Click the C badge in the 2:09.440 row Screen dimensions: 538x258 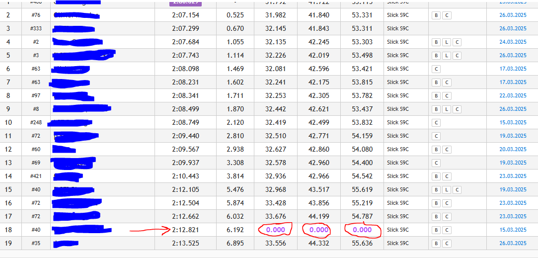436,136
